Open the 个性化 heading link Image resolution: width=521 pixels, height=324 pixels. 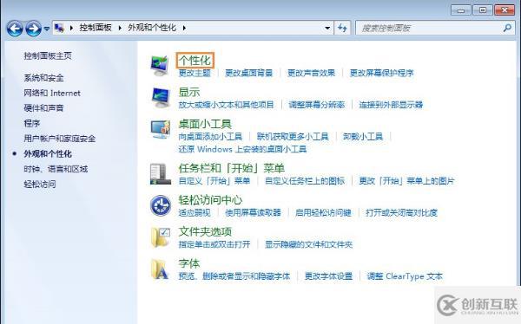[x=195, y=61]
